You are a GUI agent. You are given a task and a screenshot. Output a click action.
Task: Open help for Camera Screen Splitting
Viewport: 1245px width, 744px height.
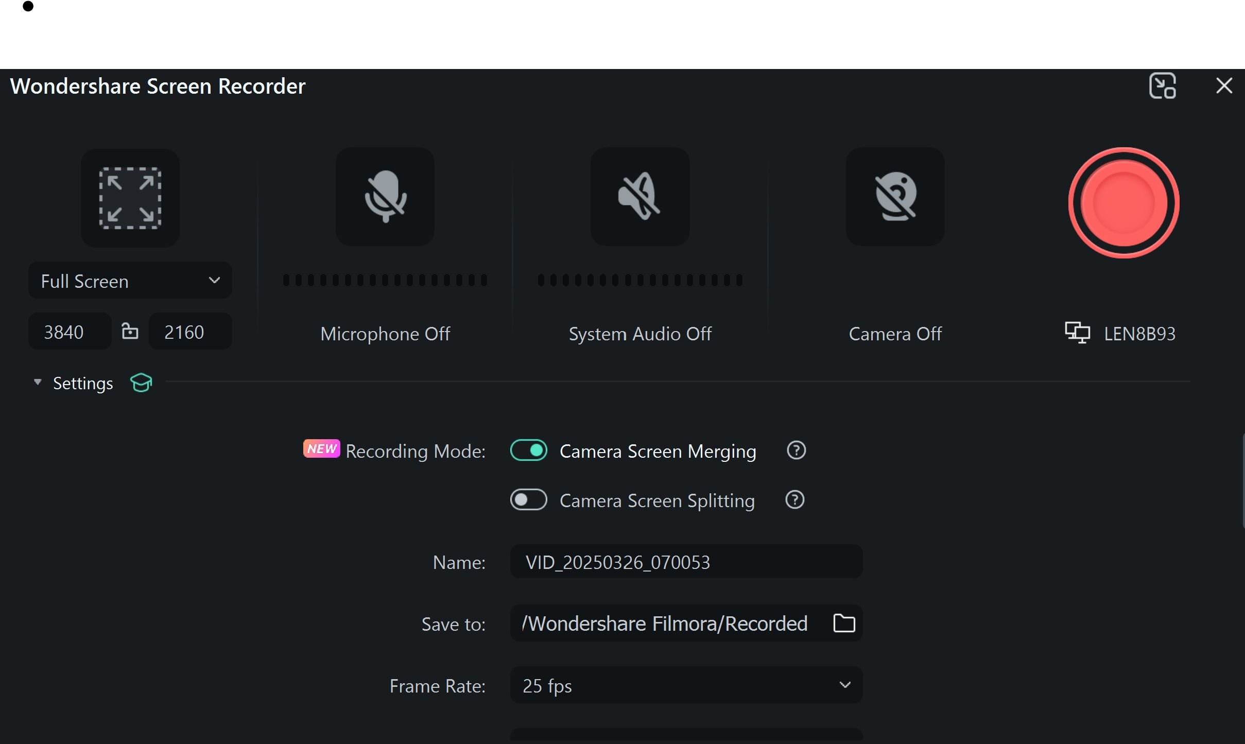[x=794, y=499]
